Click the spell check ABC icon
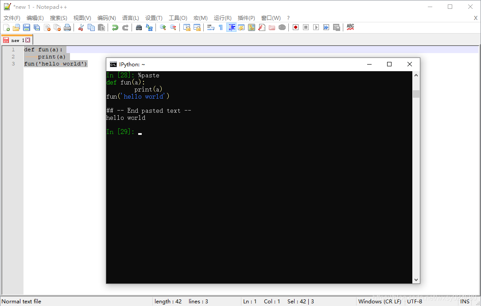 [x=350, y=27]
